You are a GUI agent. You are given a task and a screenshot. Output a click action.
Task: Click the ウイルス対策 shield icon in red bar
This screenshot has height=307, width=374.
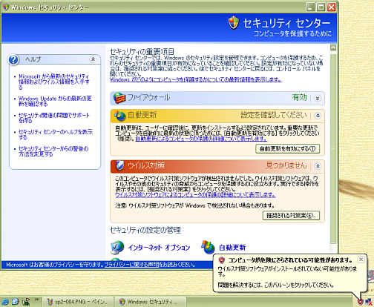point(120,165)
